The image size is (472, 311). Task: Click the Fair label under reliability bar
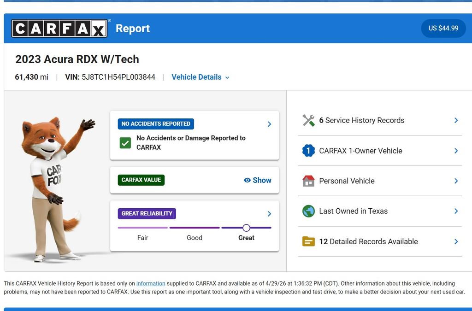143,238
